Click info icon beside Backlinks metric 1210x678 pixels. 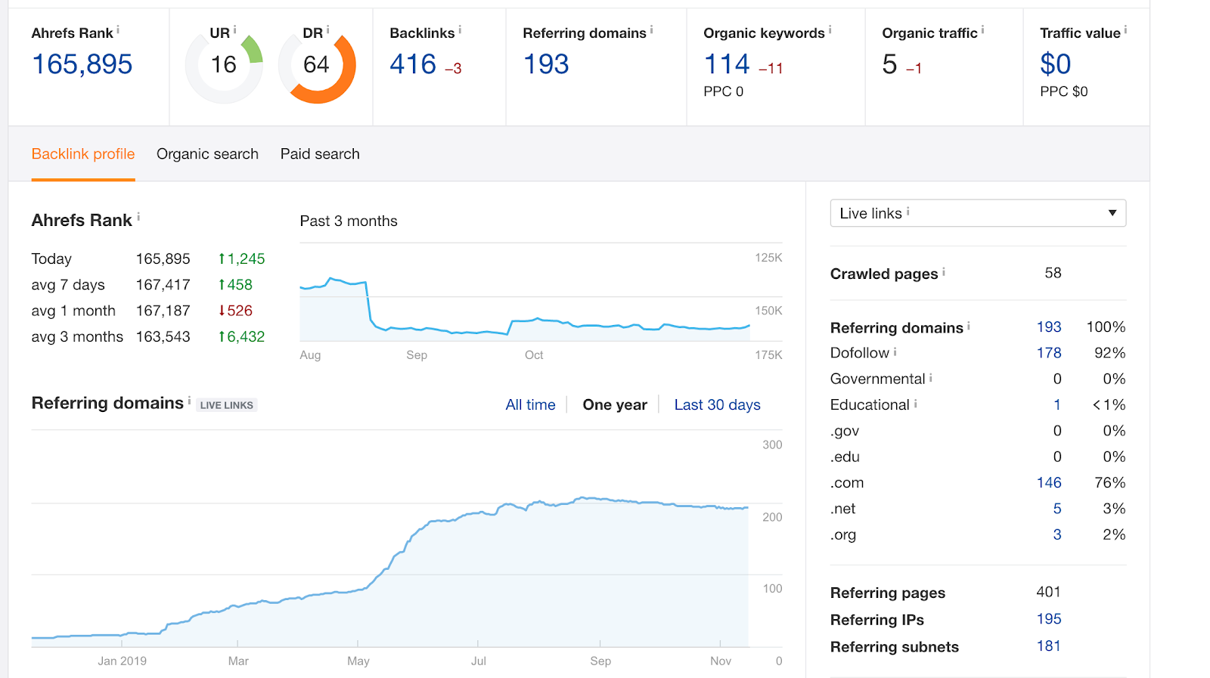coord(460,30)
